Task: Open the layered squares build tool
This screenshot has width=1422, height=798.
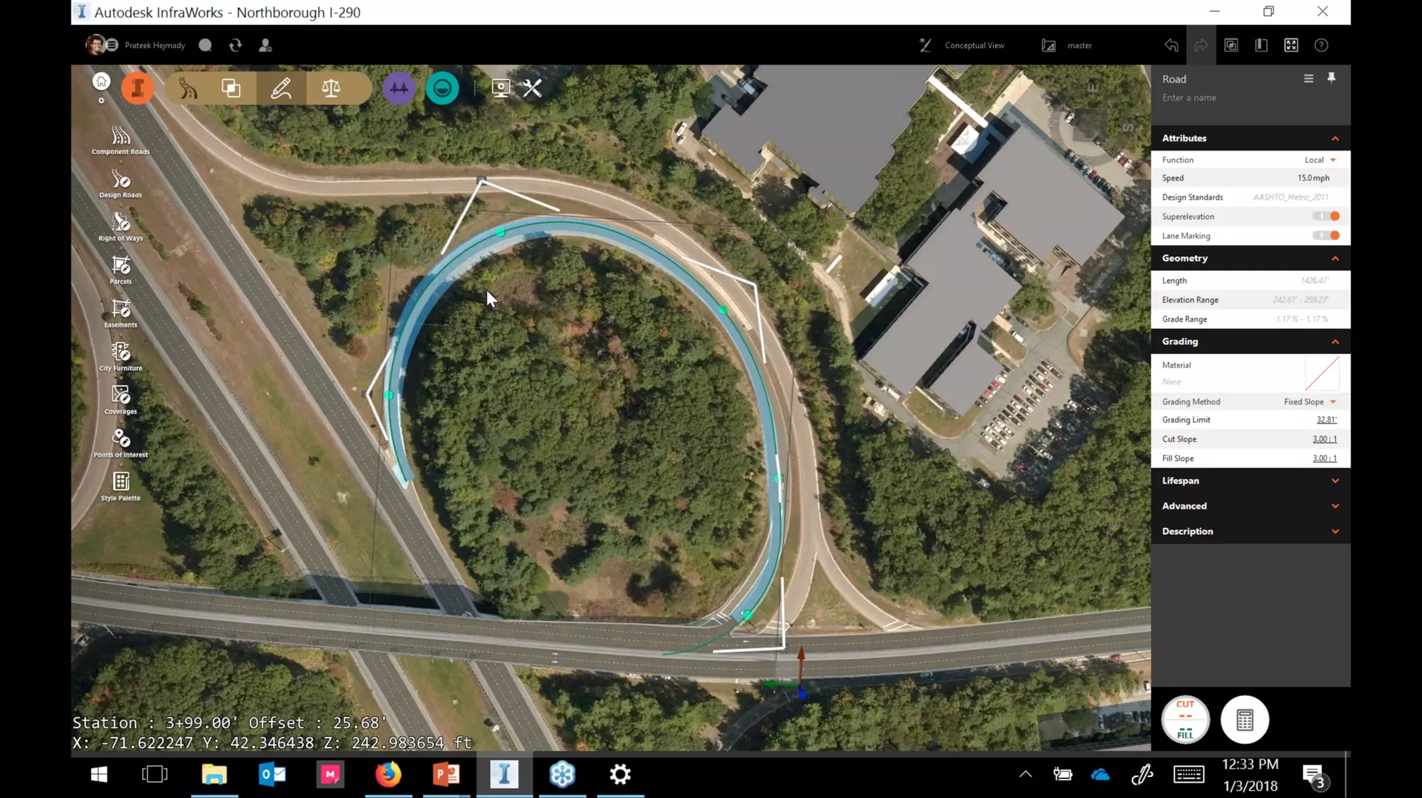Action: (x=231, y=88)
